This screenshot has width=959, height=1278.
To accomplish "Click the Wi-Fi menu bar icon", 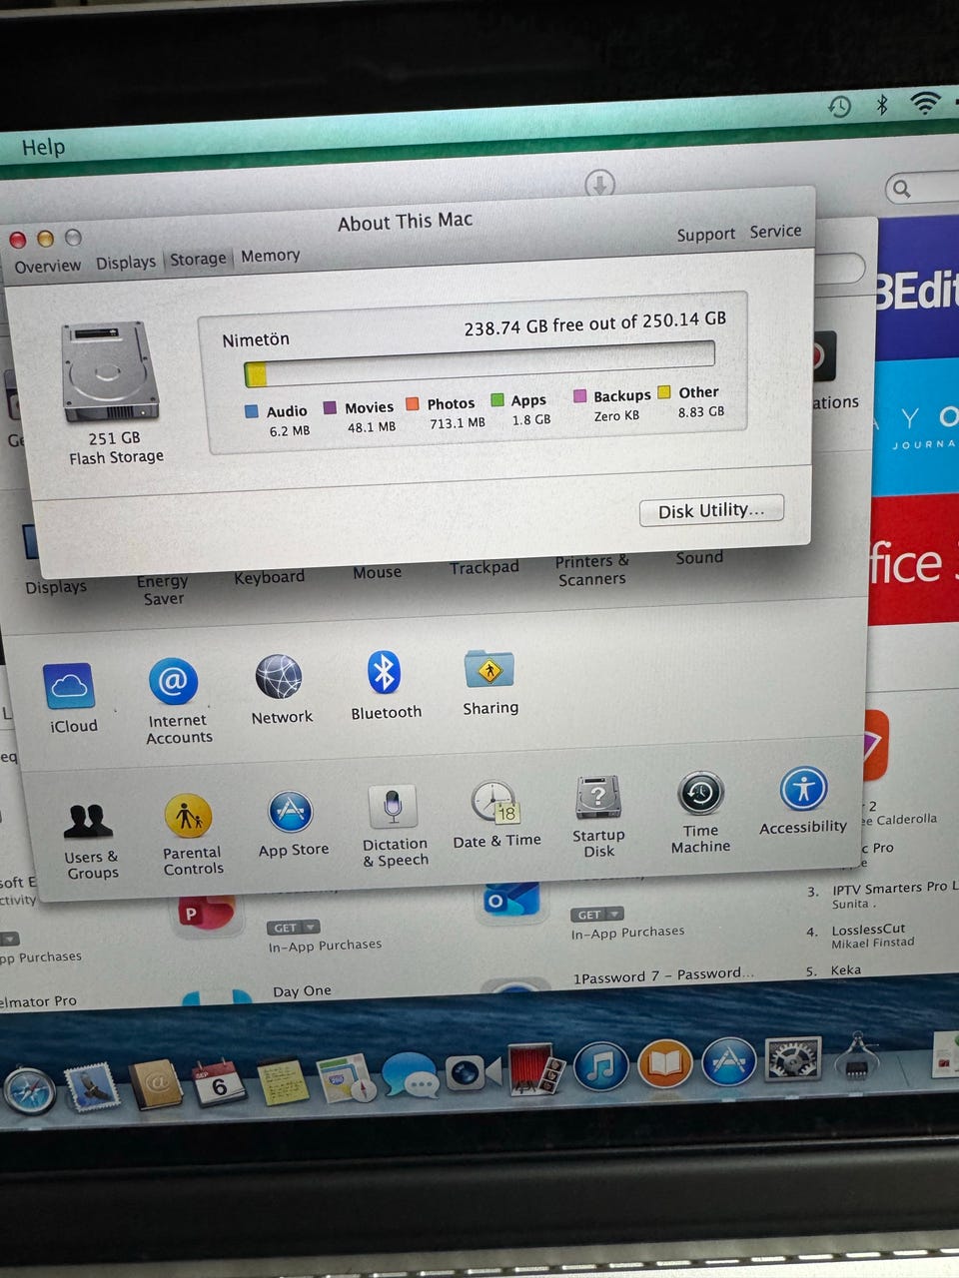I will tap(925, 102).
